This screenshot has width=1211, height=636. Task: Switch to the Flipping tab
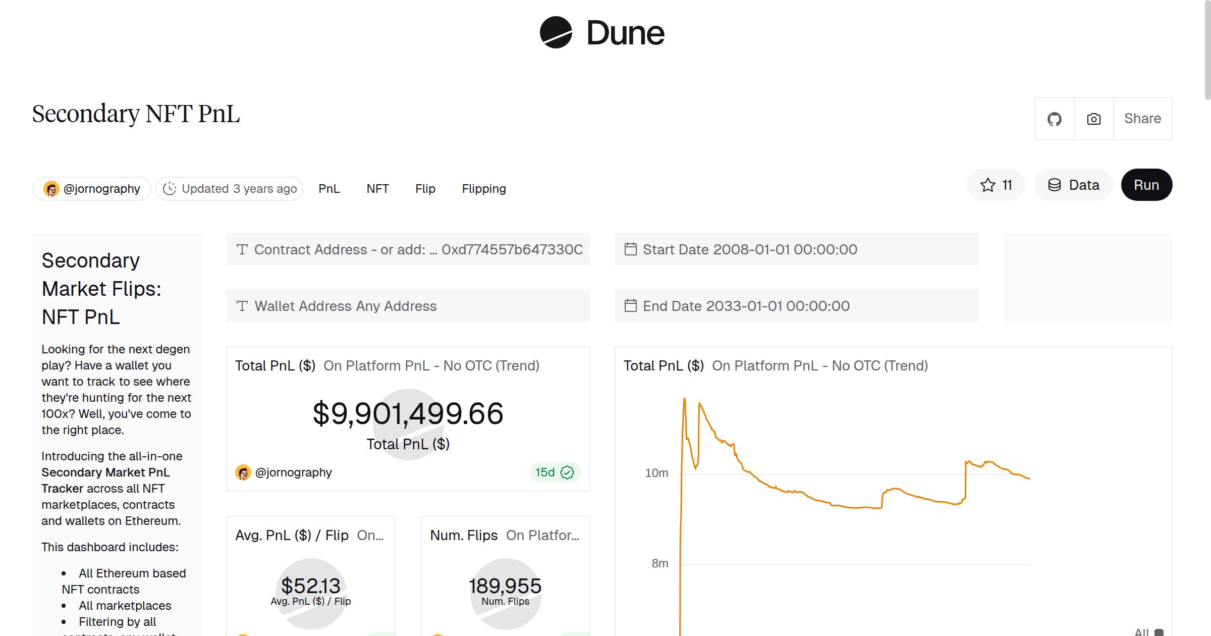coord(483,189)
